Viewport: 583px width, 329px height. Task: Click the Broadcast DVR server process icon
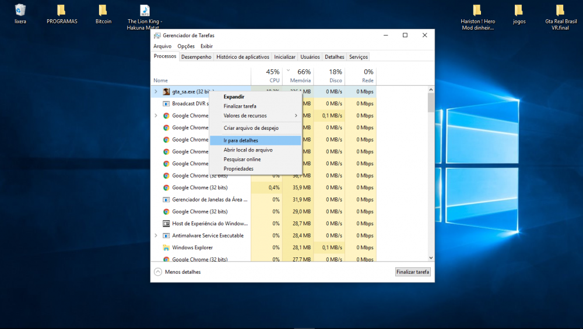(x=166, y=104)
